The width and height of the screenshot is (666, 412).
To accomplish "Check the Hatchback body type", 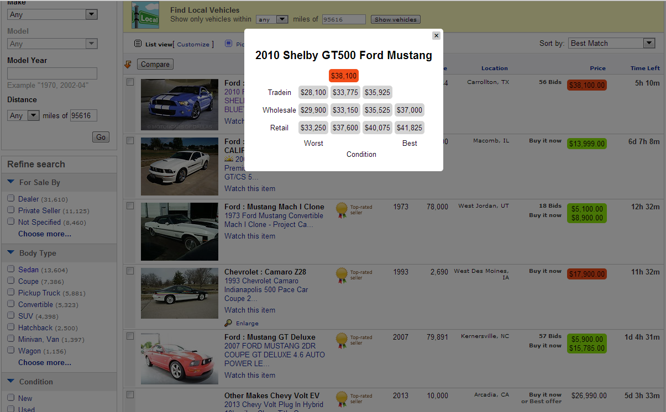I will point(11,327).
